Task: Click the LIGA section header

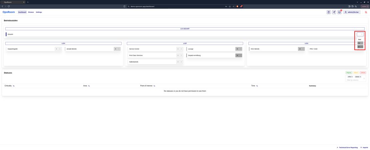Action: [x=63, y=43]
